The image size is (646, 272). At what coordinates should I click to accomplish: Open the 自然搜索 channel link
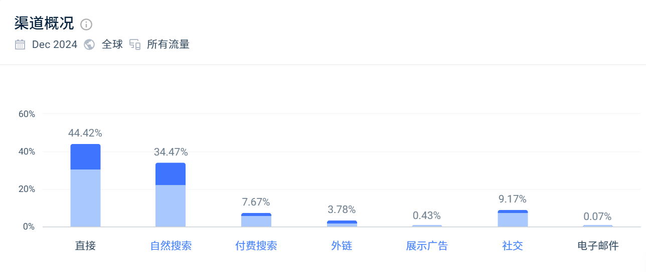pos(171,246)
